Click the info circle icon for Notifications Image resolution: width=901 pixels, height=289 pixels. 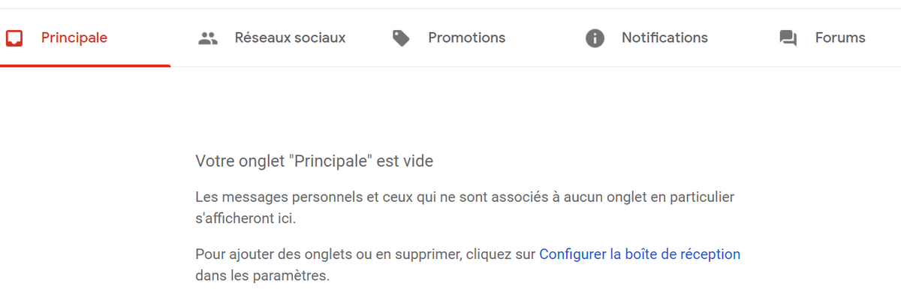click(x=595, y=38)
